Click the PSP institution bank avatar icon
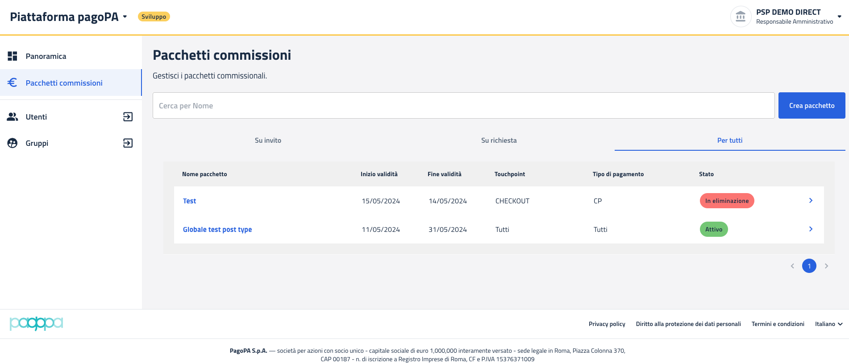 (741, 17)
